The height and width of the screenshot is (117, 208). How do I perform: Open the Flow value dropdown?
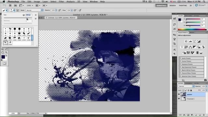pyautogui.click(x=71, y=10)
